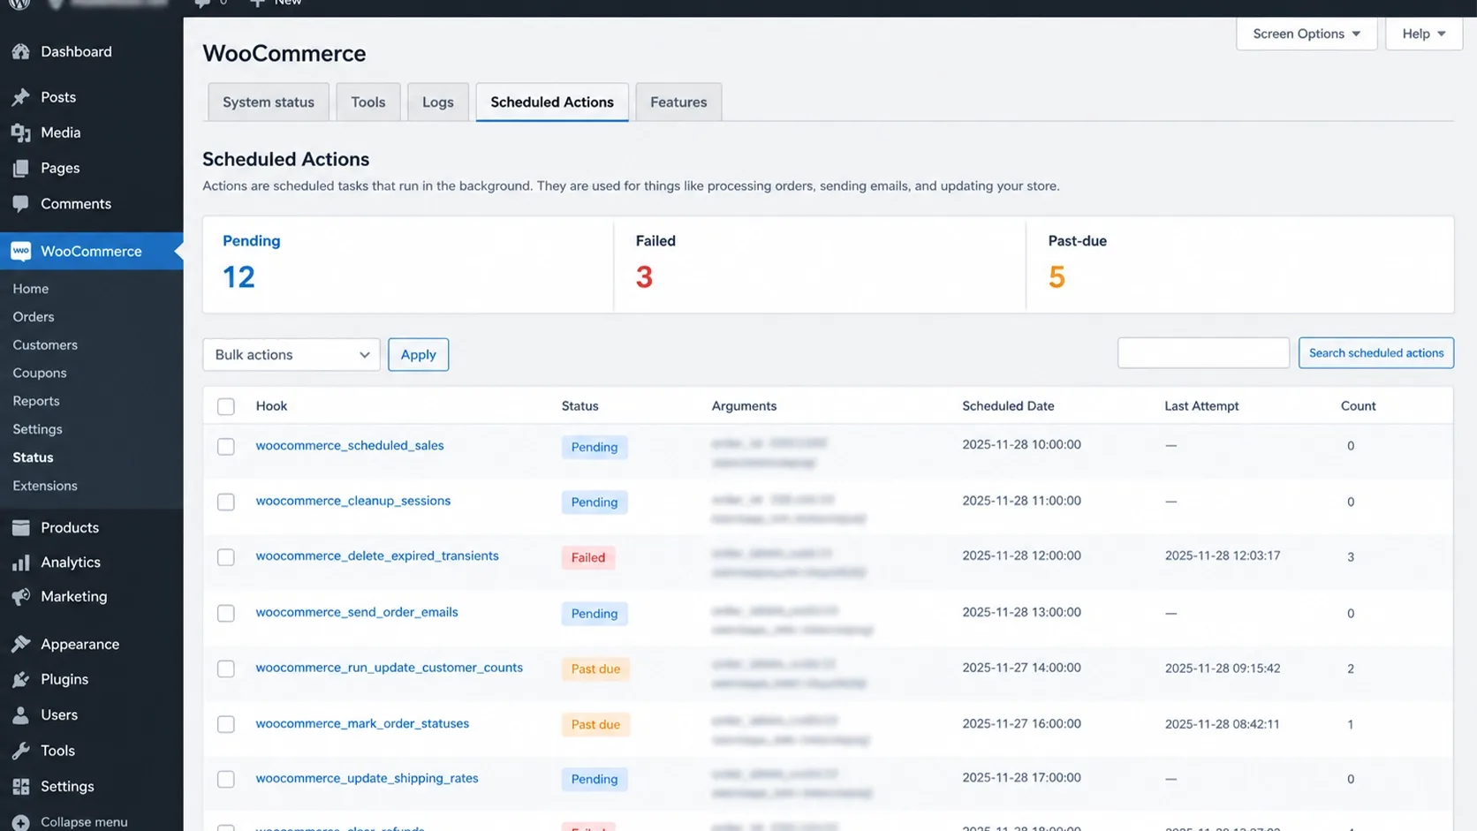
Task: Tick the select-all checkbox in table header
Action: point(226,406)
